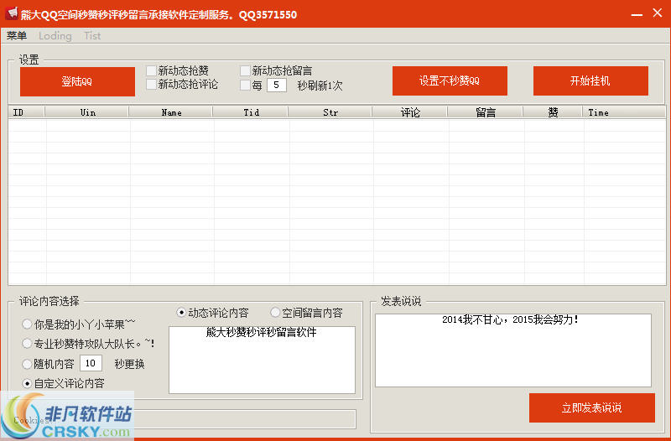Image resolution: width=671 pixels, height=441 pixels.
Task: Click the Tid column header
Action: [251, 112]
